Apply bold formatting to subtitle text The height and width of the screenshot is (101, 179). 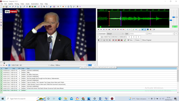coord(98,40)
